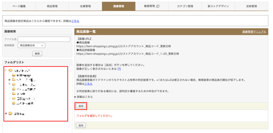This screenshot has width=273, height=133.
Task: Select the 画像管理 tab
Action: 119,6
